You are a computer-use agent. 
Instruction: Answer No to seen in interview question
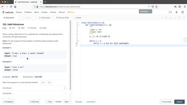point(49,82)
